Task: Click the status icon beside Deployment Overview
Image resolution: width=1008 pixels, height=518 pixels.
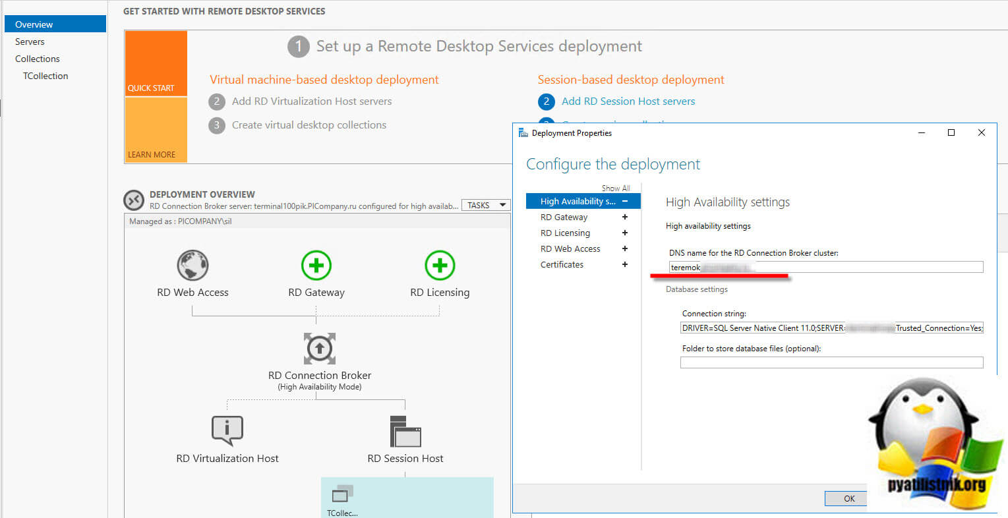Action: (134, 199)
